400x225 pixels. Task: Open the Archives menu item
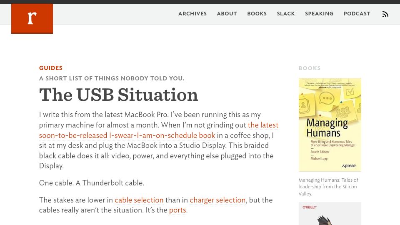[192, 14]
